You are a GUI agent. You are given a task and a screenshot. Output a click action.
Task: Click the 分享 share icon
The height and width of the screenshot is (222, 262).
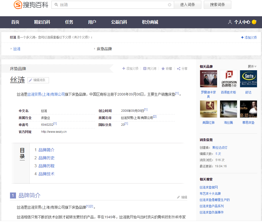point(179,68)
